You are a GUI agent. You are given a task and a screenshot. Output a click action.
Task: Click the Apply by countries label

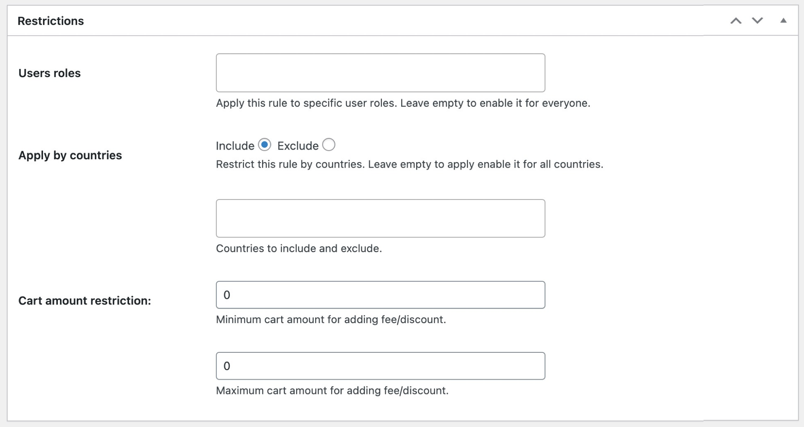pyautogui.click(x=70, y=156)
